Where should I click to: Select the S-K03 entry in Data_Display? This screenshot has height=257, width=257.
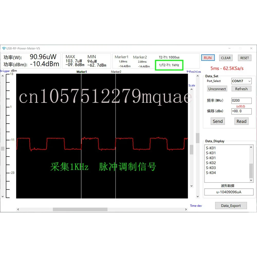pos(211,168)
